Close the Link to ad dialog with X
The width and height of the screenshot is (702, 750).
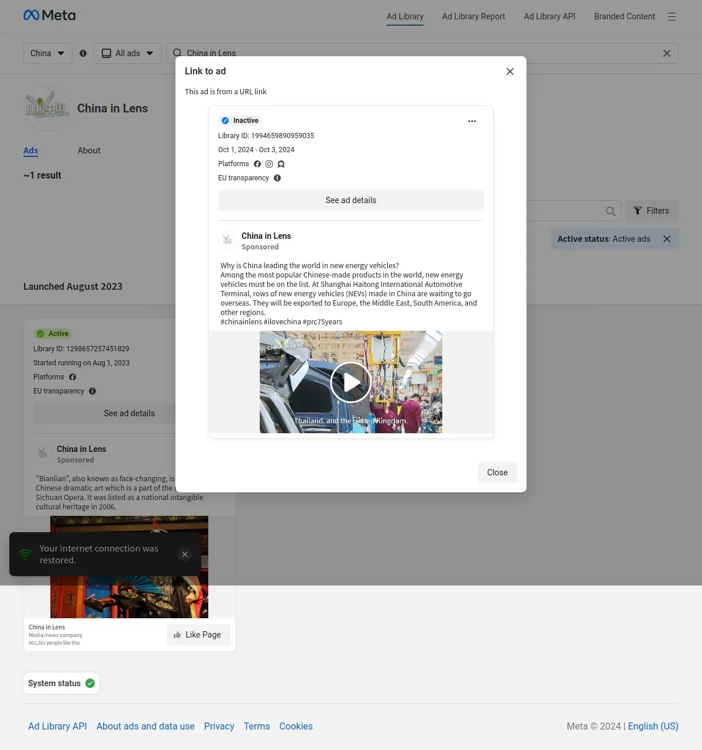coord(510,71)
